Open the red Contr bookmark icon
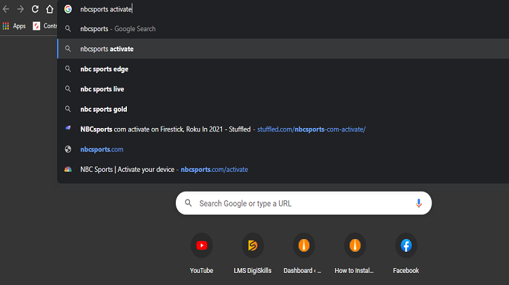Viewport: 509px width, 285px height. tap(37, 26)
